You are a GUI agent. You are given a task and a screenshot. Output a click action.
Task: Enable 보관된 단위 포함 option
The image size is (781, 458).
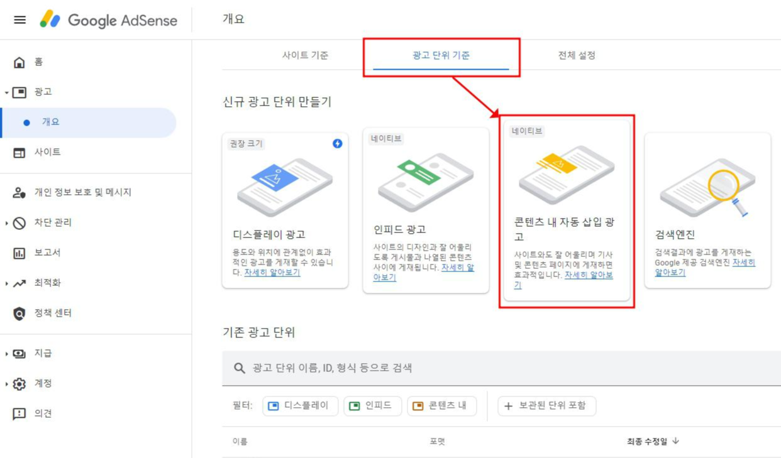(547, 406)
